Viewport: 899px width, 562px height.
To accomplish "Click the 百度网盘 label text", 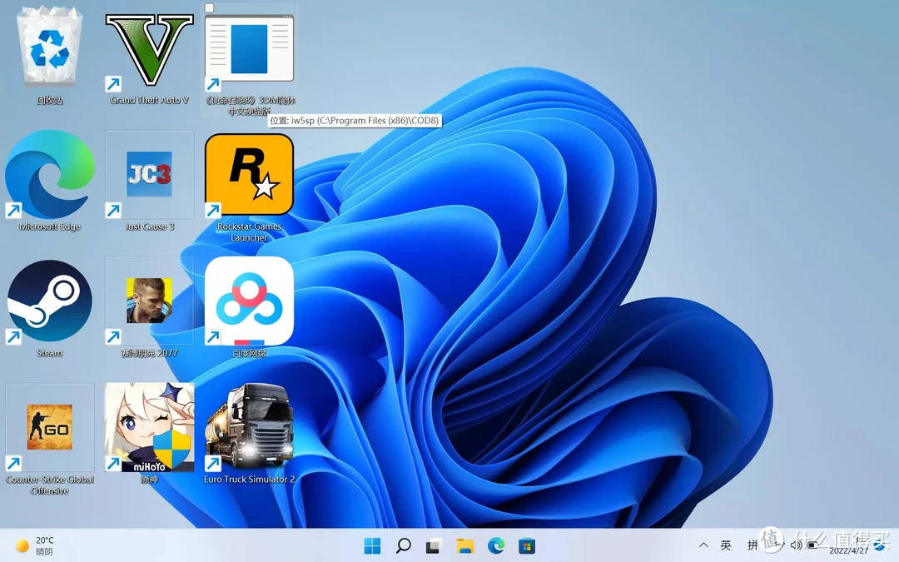I will (250, 353).
